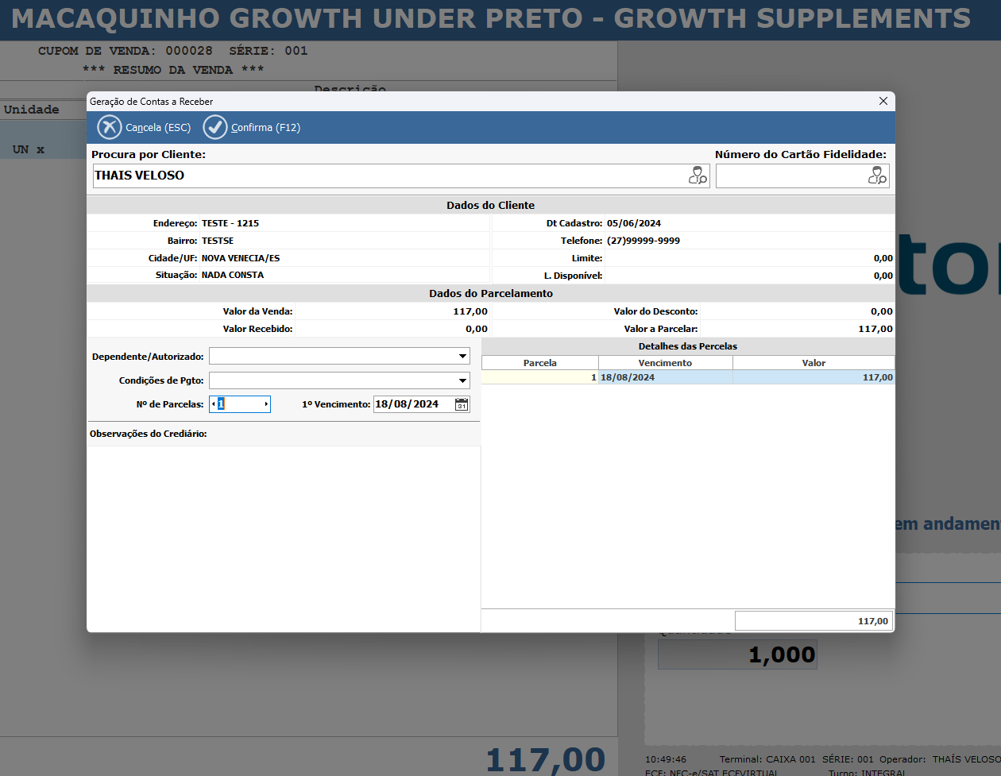Viewport: 1001px width, 776px height.
Task: Click the total 117,00 field below the grid
Action: tap(814, 621)
